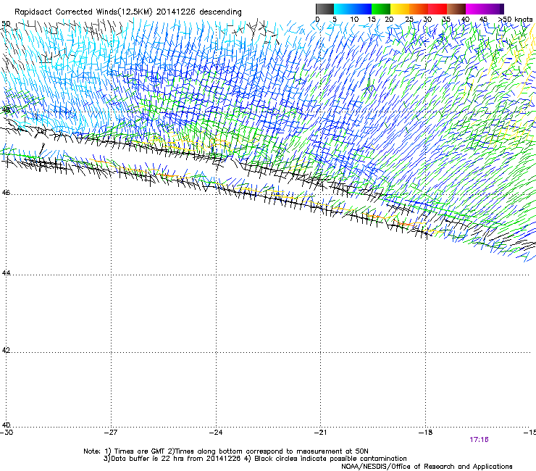Click the green 15-20 knots legend swatch
The width and height of the screenshot is (536, 471).
pos(381,9)
